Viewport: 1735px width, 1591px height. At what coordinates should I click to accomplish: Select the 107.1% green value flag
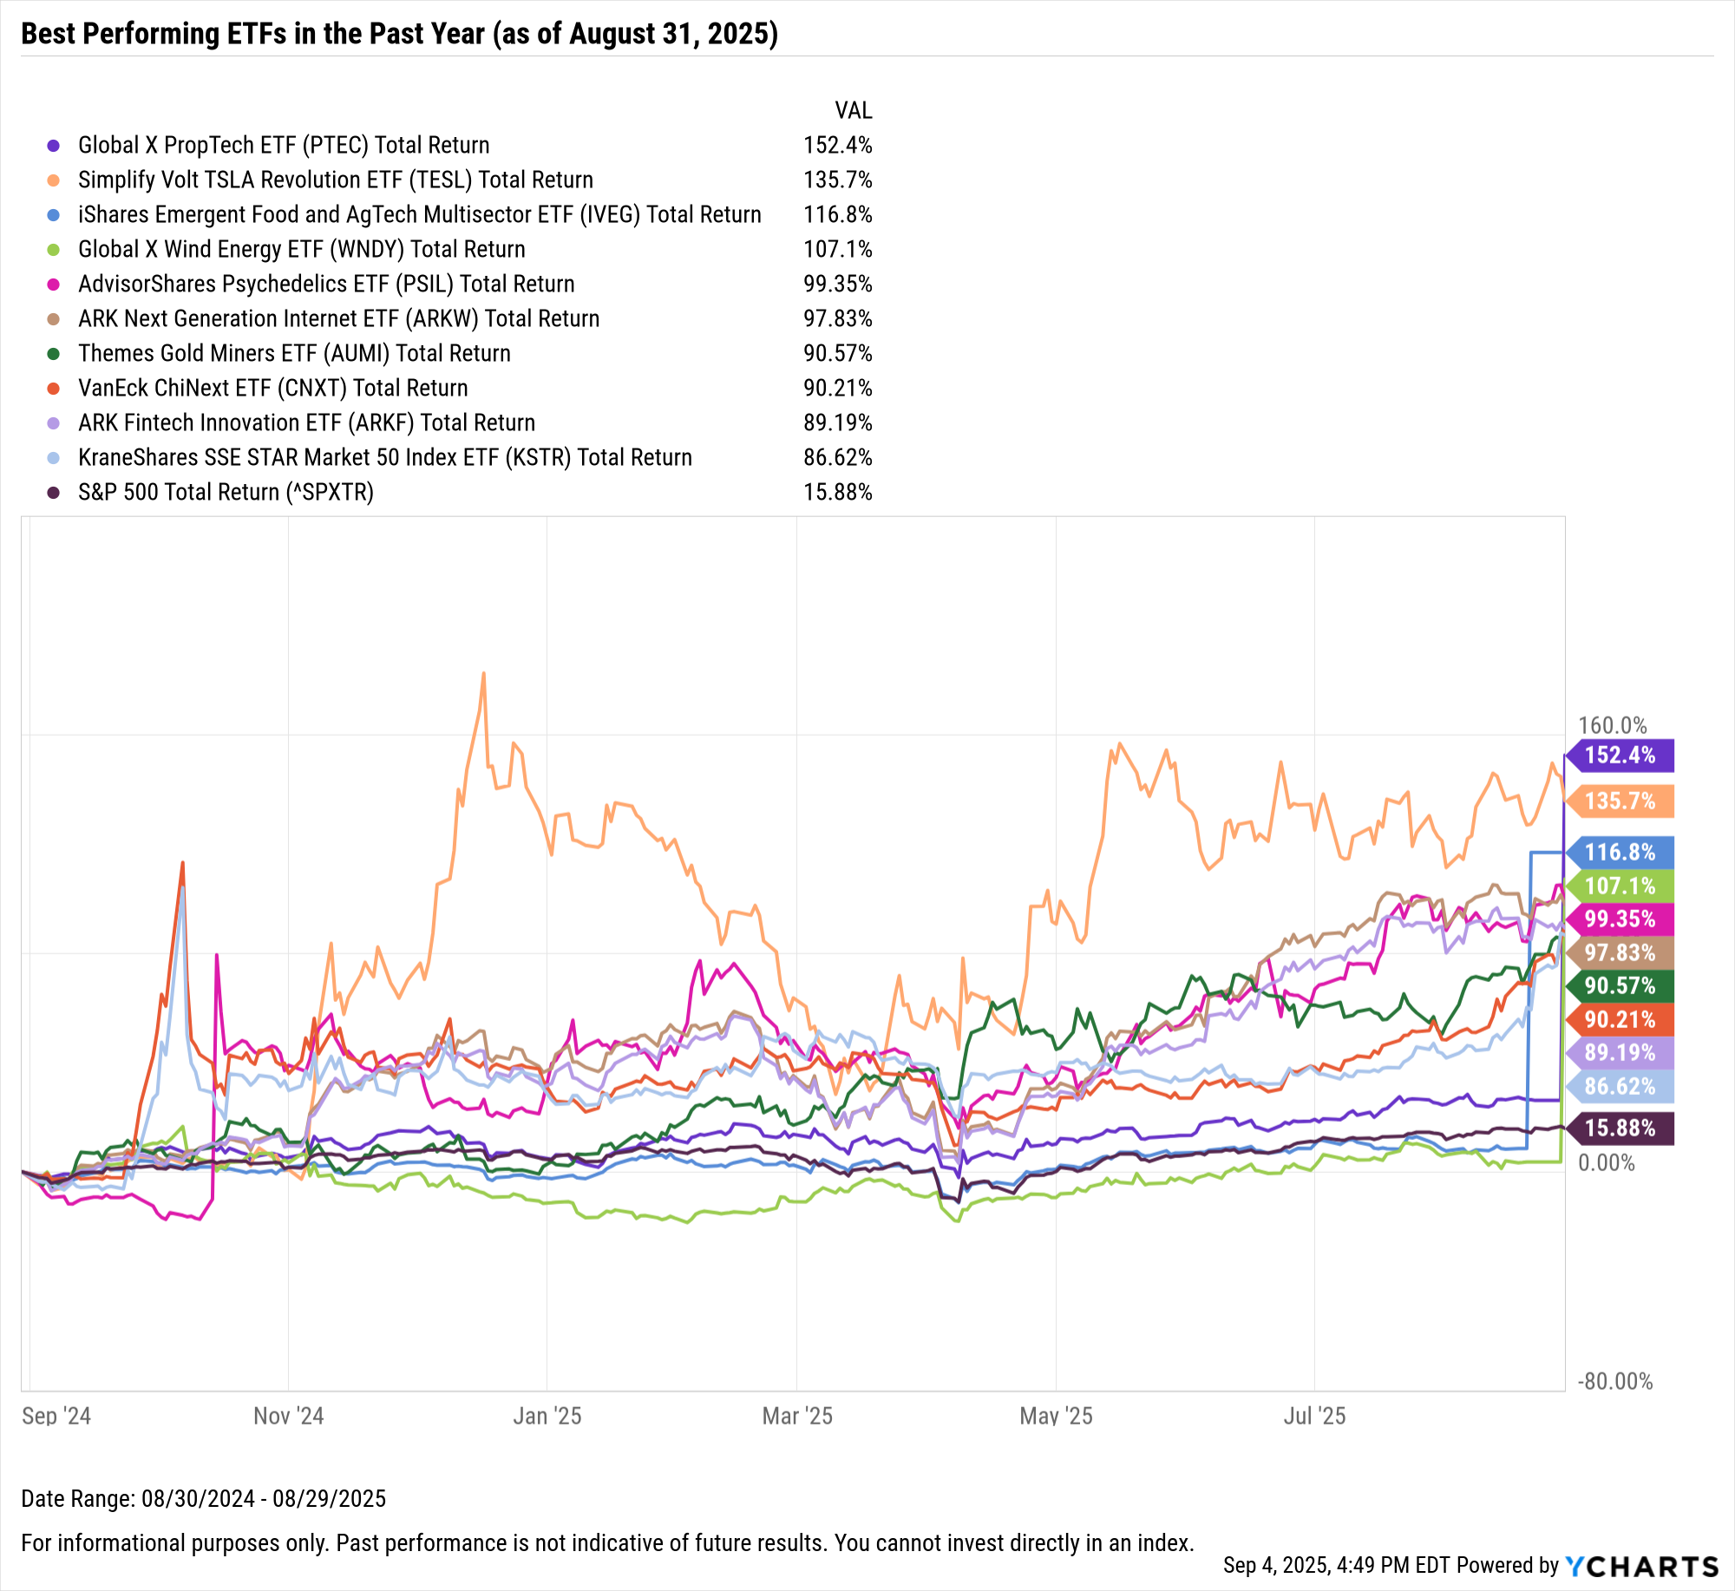point(1619,886)
